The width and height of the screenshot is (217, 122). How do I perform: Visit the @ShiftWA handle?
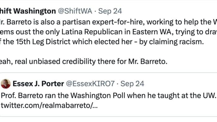tap(75, 11)
